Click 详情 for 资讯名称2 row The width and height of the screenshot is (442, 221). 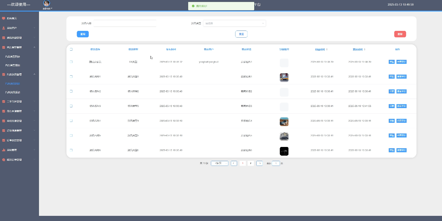tap(391, 91)
